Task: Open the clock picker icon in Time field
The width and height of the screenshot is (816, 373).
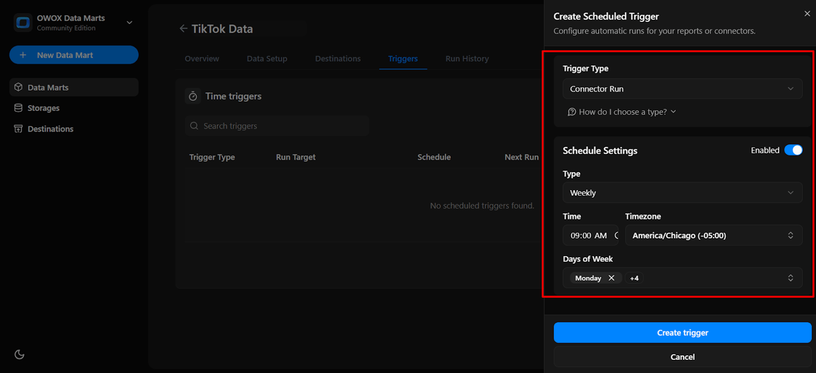Action: tap(616, 235)
